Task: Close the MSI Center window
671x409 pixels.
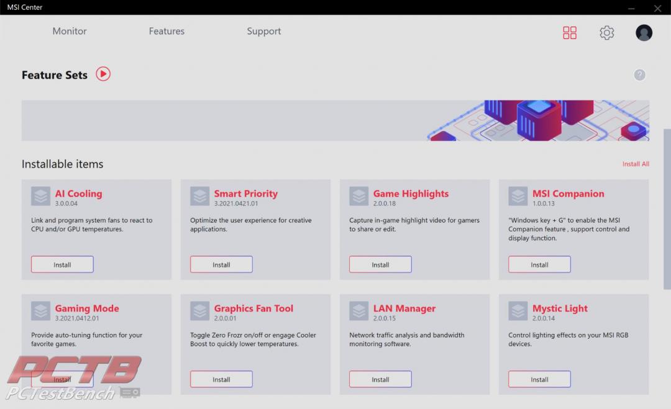Action: click(657, 7)
